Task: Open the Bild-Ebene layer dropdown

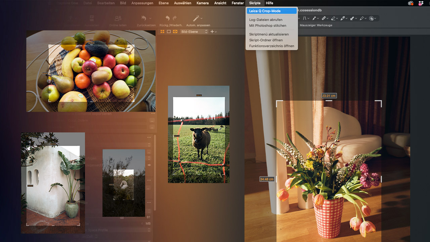Action: 195,32
